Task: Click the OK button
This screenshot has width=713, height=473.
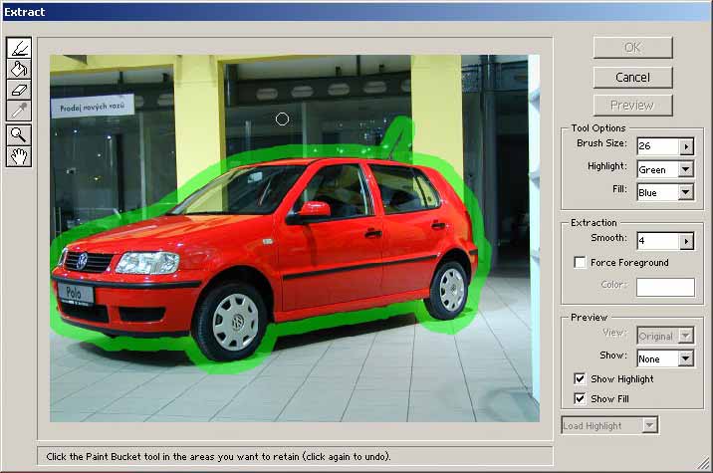Action: [x=632, y=48]
